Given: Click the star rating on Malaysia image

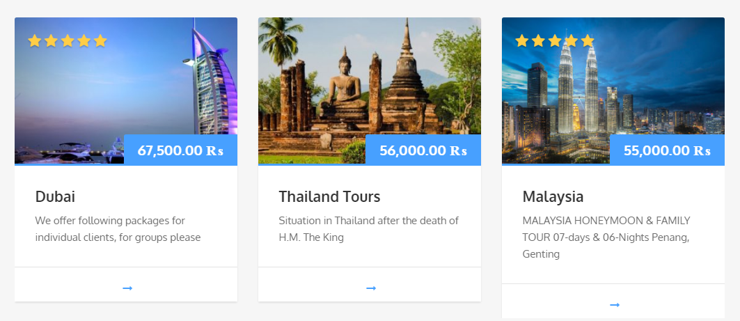Looking at the screenshot, I should pos(555,41).
